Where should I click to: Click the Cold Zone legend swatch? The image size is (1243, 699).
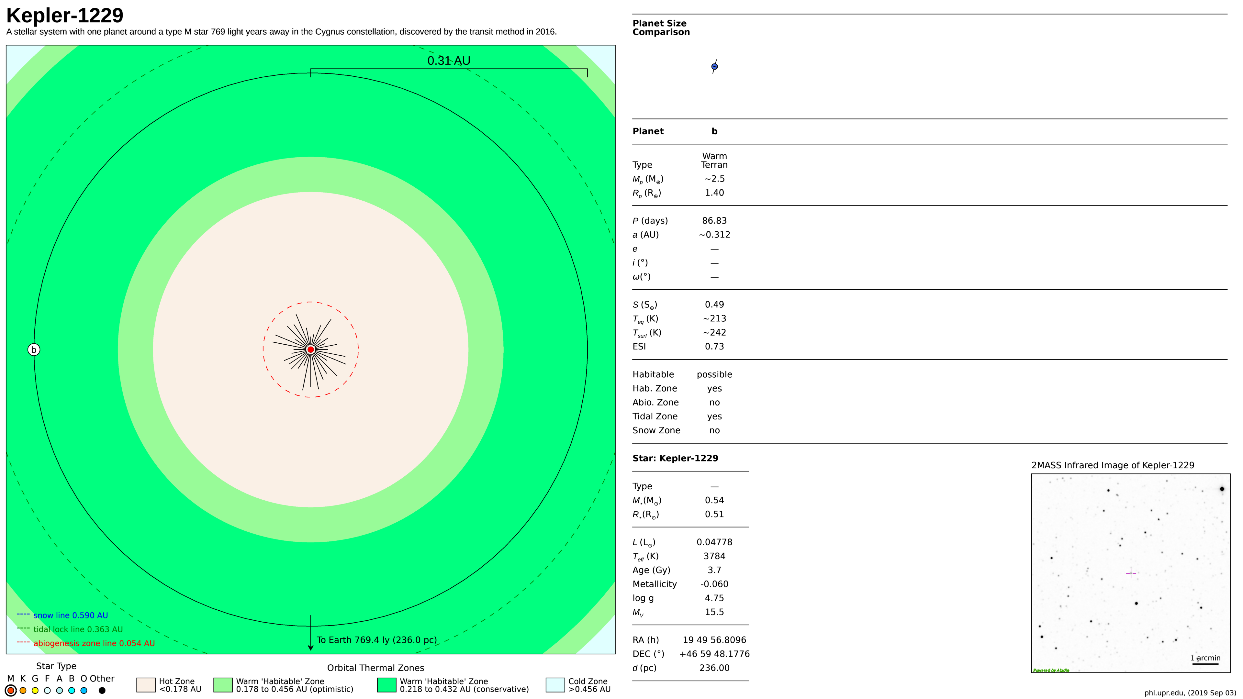[555, 685]
